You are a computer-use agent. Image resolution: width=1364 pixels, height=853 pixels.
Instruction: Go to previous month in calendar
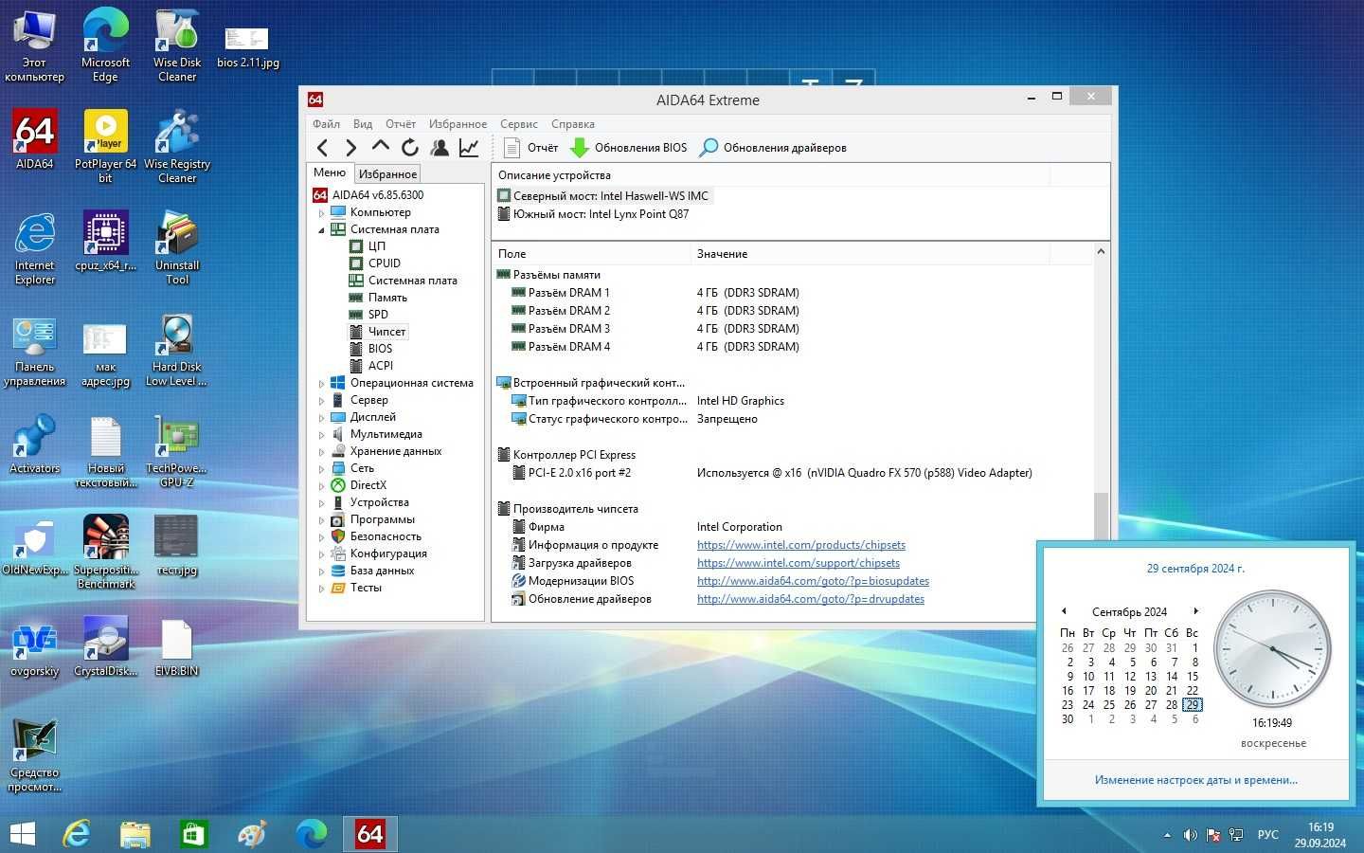click(x=1064, y=611)
